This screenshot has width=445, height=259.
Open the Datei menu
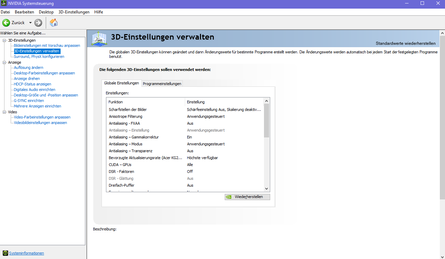click(x=6, y=12)
